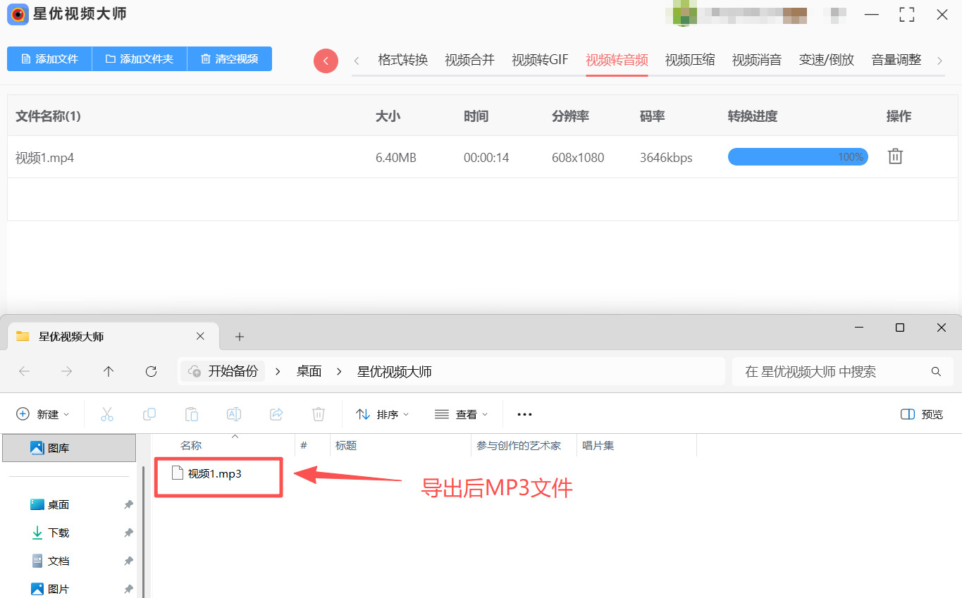This screenshot has width=962, height=598.
Task: Switch to the 视频压缩 tab
Action: click(690, 60)
